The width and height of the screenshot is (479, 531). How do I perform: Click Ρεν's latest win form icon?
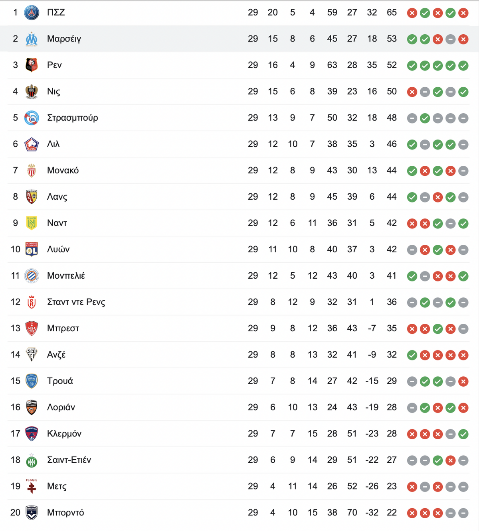(463, 66)
